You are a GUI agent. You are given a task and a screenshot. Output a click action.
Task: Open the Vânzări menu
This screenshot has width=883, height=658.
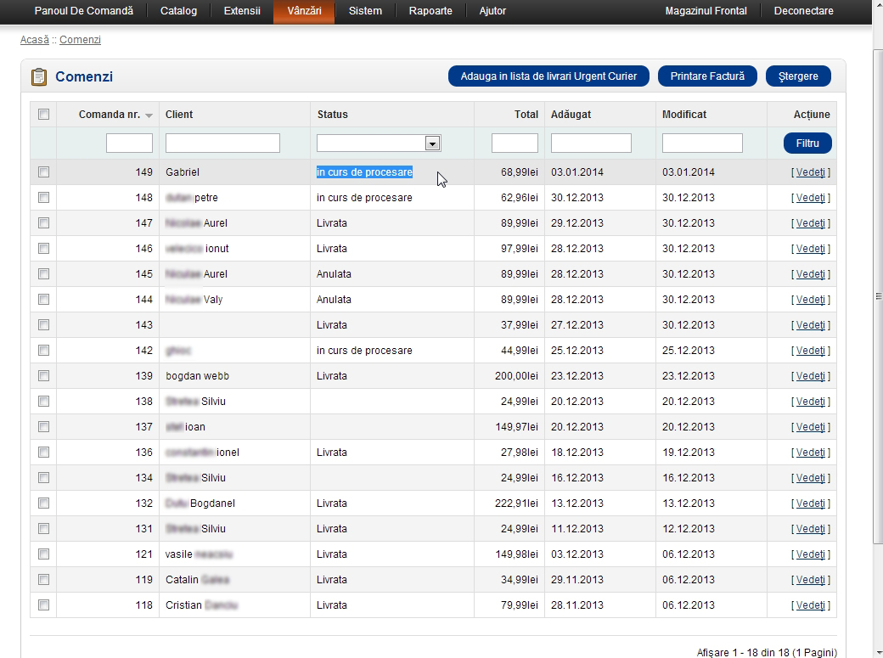304,11
